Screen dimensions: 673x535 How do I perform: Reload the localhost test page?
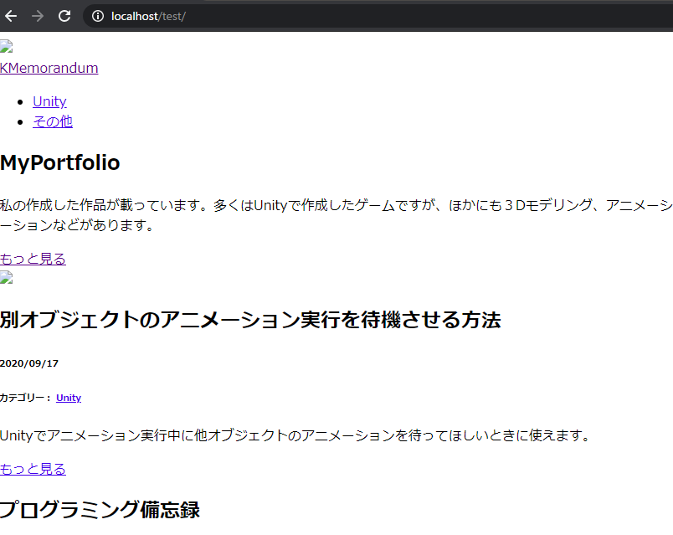click(x=64, y=16)
